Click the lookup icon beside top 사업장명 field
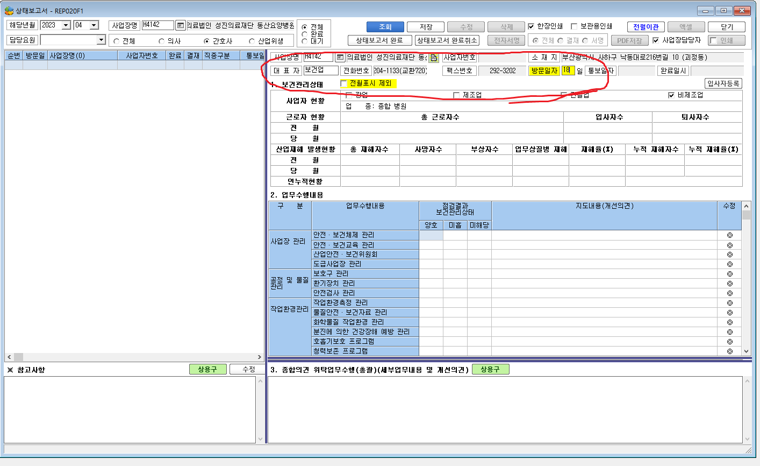The width and height of the screenshot is (760, 466). 181,25
